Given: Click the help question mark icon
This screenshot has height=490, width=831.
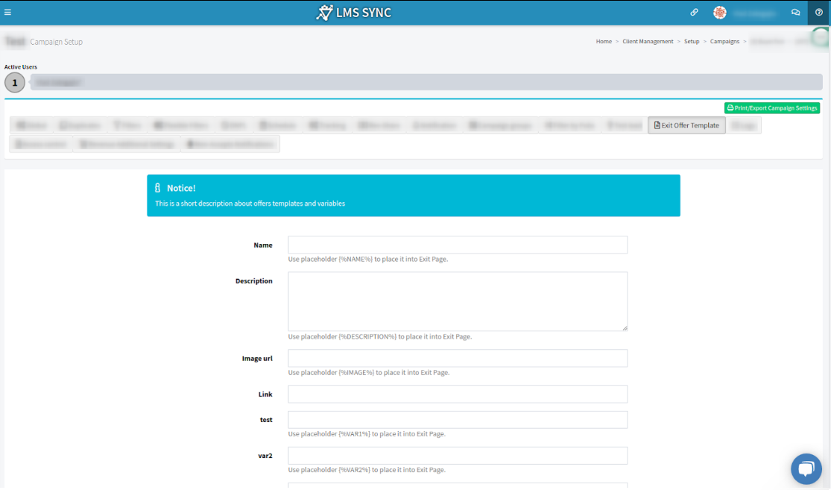Looking at the screenshot, I should tap(819, 13).
